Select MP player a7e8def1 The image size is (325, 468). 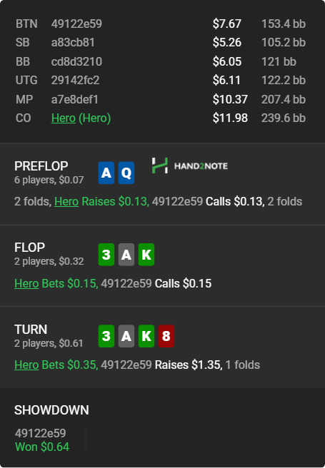pyautogui.click(x=75, y=99)
